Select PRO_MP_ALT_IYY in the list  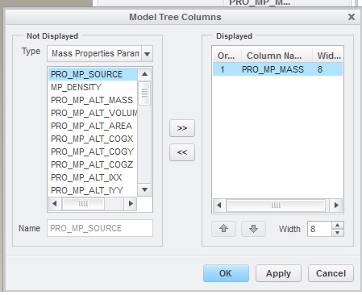(x=93, y=190)
